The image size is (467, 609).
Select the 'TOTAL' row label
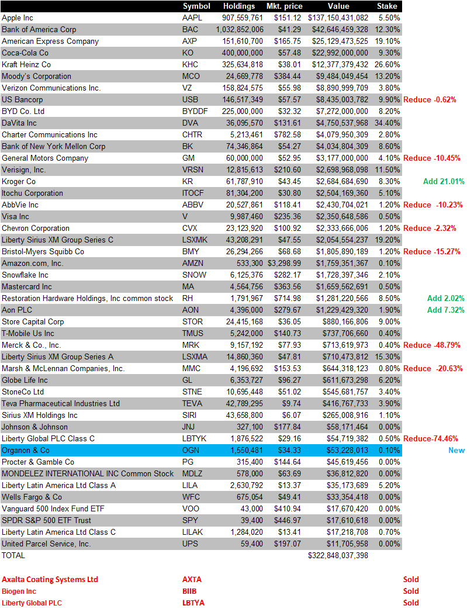tap(13, 555)
